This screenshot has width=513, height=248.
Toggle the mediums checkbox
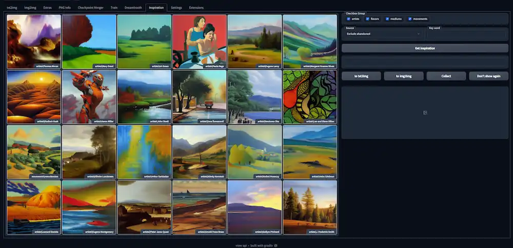coord(387,19)
